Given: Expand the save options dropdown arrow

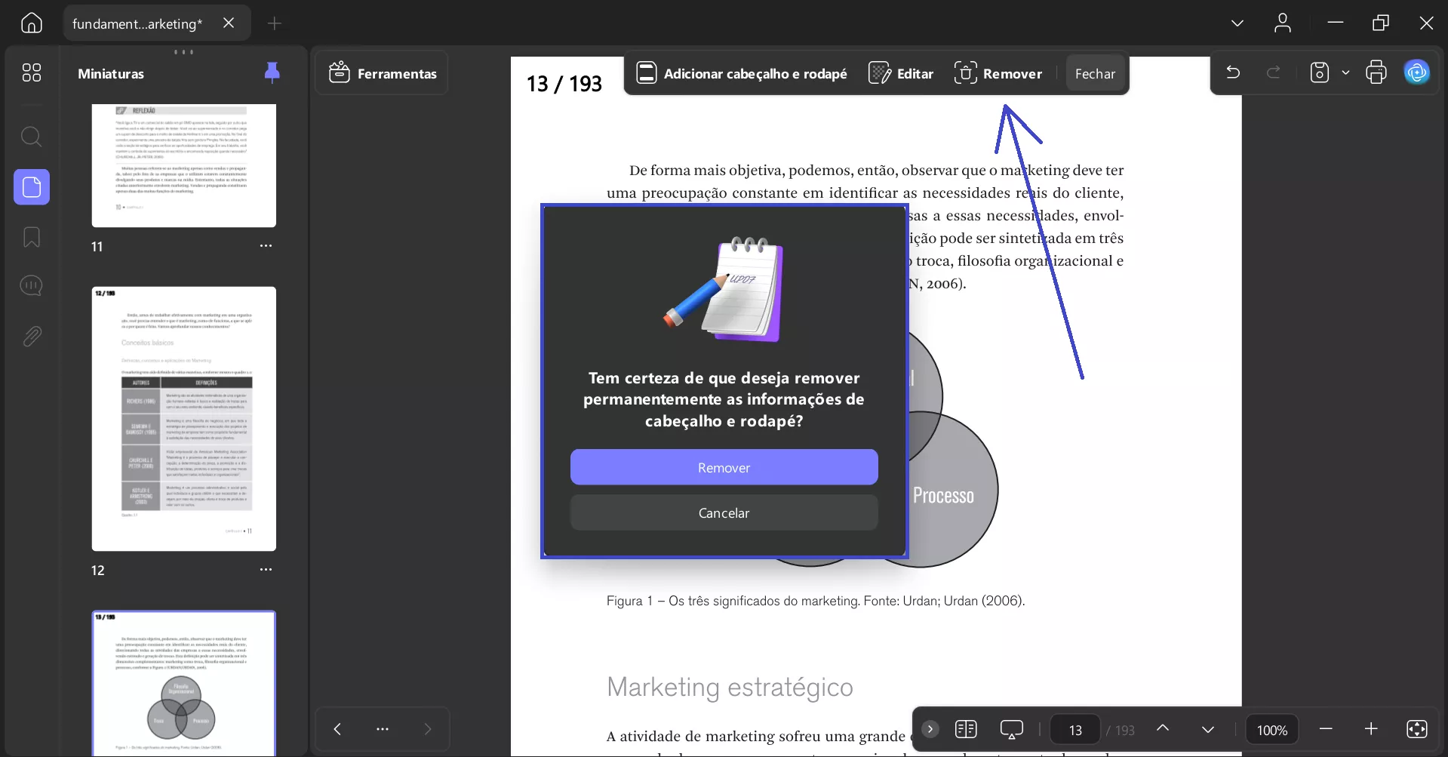Looking at the screenshot, I should click(x=1345, y=72).
